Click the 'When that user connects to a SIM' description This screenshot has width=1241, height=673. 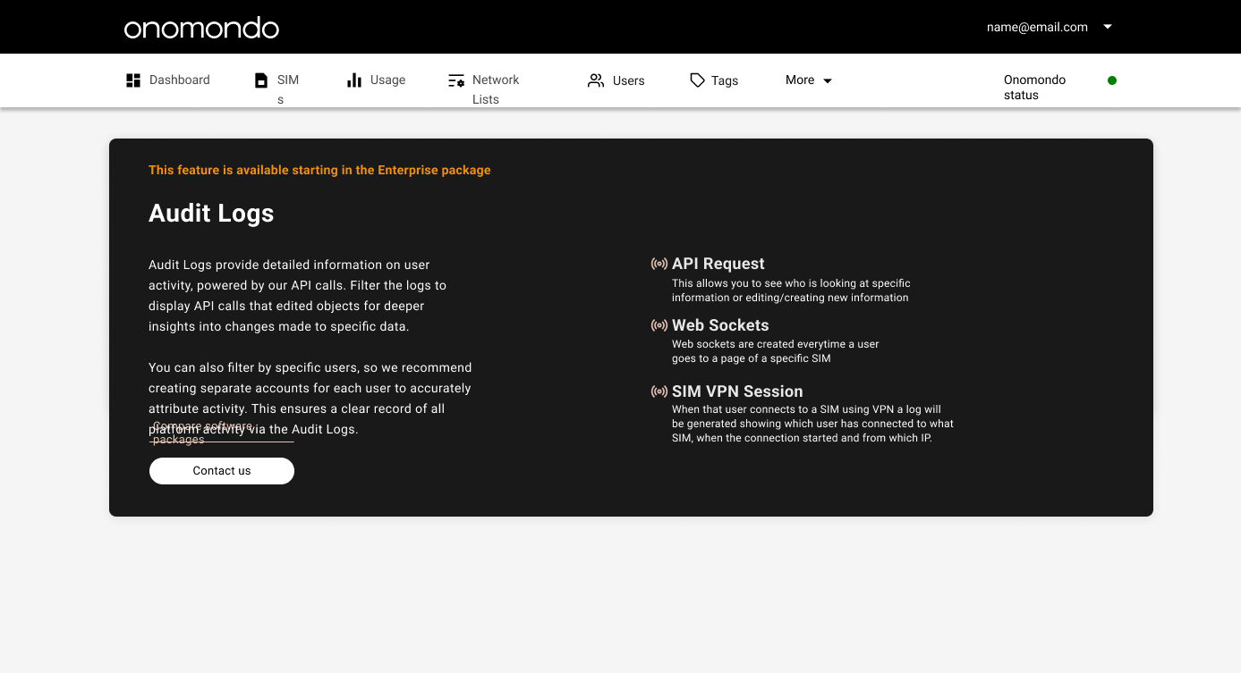pyautogui.click(x=812, y=424)
